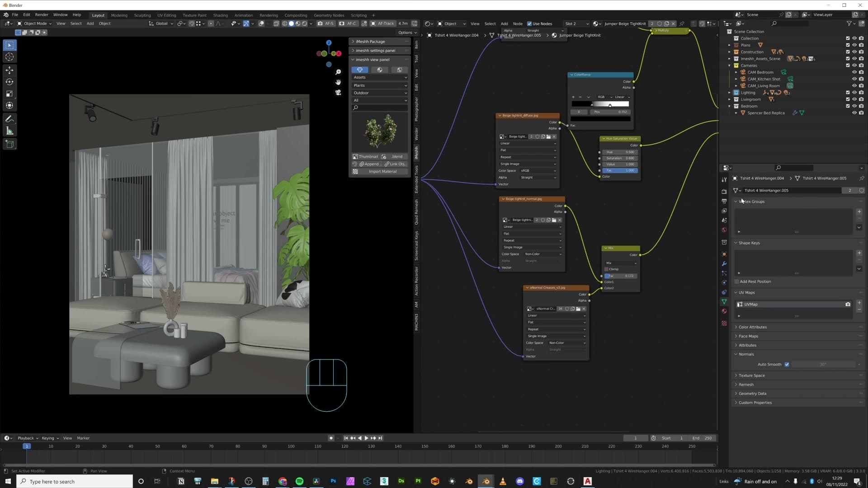Exclude the Livingroom collection from view layer

[x=848, y=99]
